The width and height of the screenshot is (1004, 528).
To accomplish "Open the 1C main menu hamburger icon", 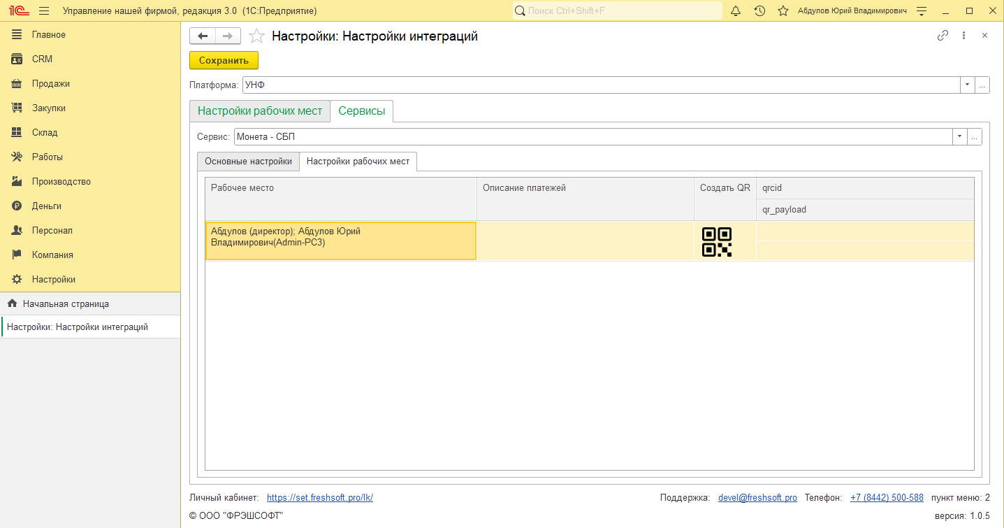I will (x=44, y=10).
